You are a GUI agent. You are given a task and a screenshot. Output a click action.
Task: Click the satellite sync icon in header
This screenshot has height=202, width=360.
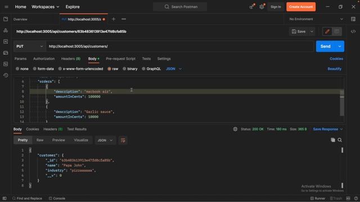click(252, 7)
